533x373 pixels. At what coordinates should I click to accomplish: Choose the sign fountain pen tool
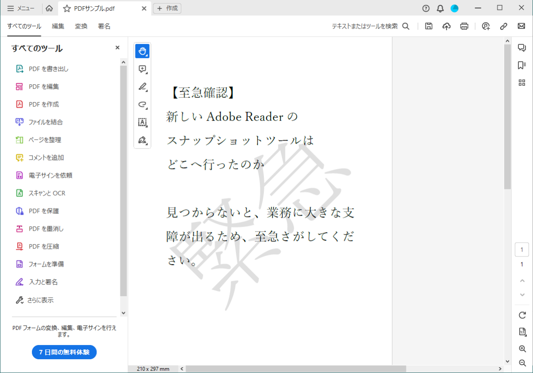click(x=142, y=140)
